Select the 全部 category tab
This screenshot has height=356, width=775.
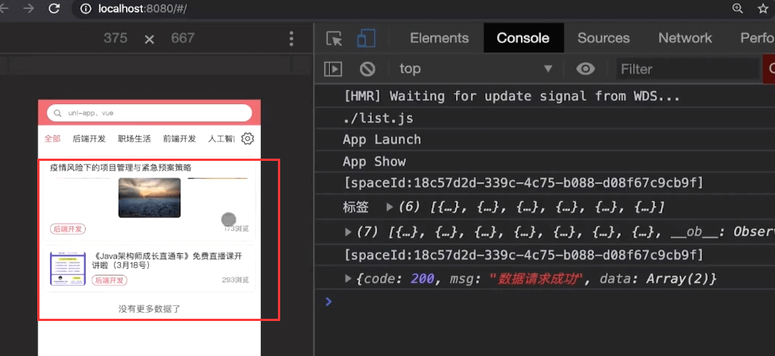pyautogui.click(x=52, y=139)
